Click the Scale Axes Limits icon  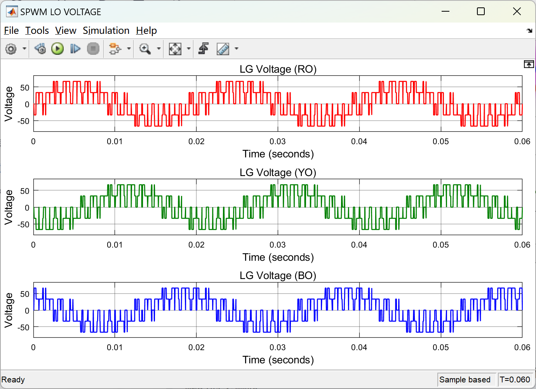(175, 49)
